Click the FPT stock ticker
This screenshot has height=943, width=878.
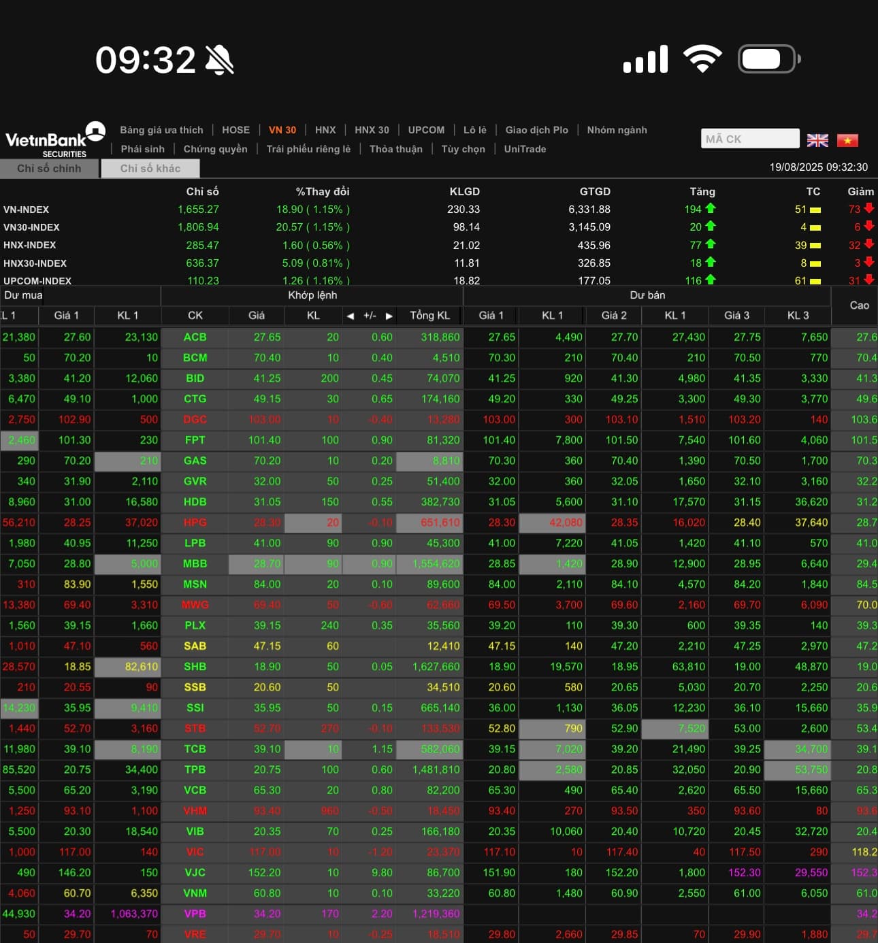(195, 440)
